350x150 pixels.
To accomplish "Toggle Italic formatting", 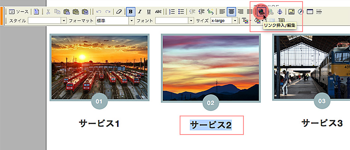I will pos(140,12).
